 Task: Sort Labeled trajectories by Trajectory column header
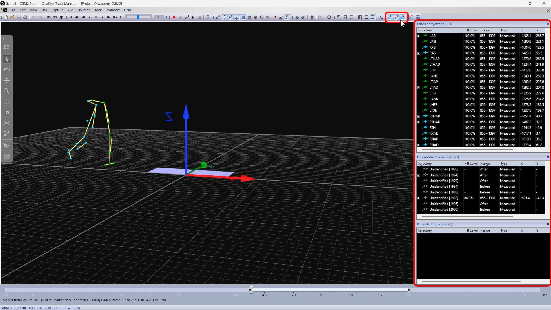tap(440, 30)
